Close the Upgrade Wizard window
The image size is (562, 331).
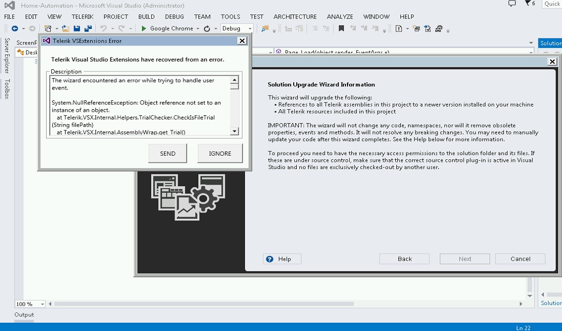[x=552, y=62]
